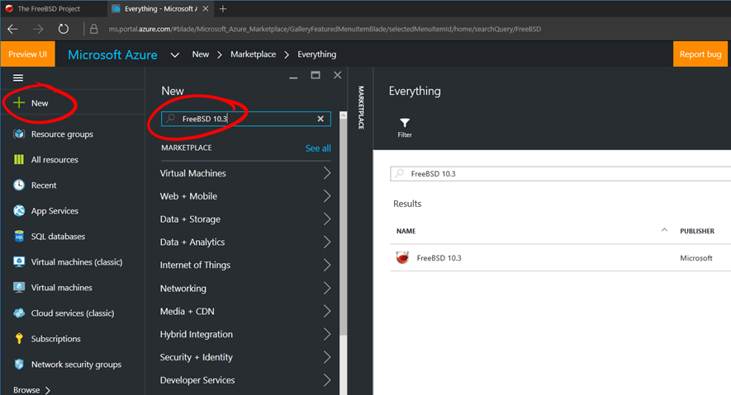Viewport: 731px width, 395px height.
Task: Click the address bar lock icon
Action: pyautogui.click(x=93, y=29)
